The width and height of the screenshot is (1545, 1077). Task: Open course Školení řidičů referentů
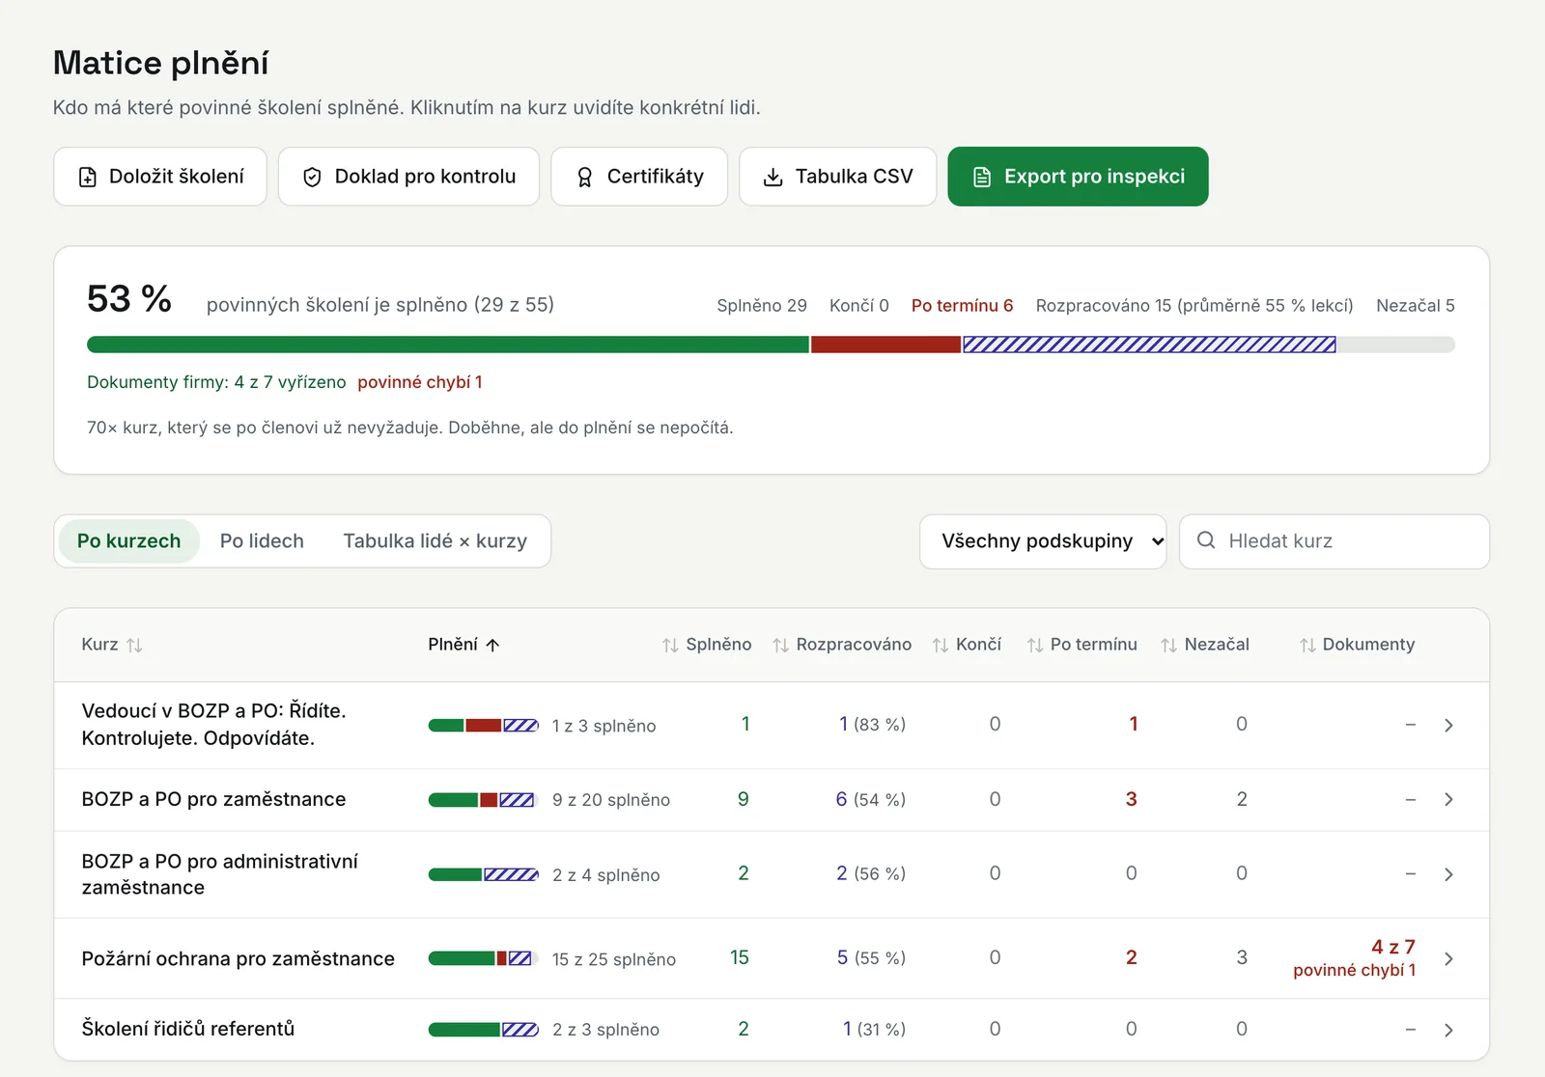pyautogui.click(x=188, y=1029)
